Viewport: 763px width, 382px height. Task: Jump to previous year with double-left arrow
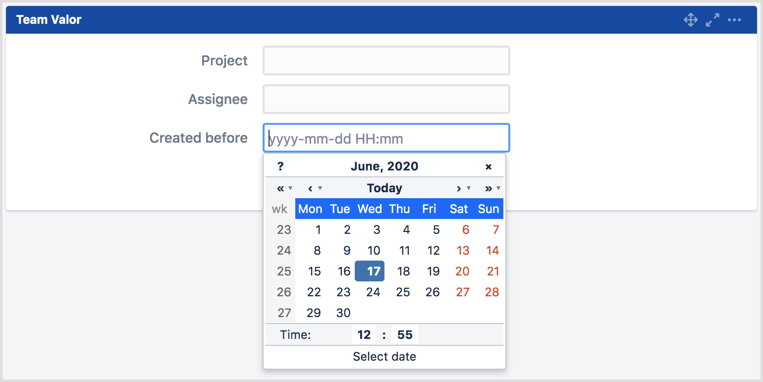[281, 188]
